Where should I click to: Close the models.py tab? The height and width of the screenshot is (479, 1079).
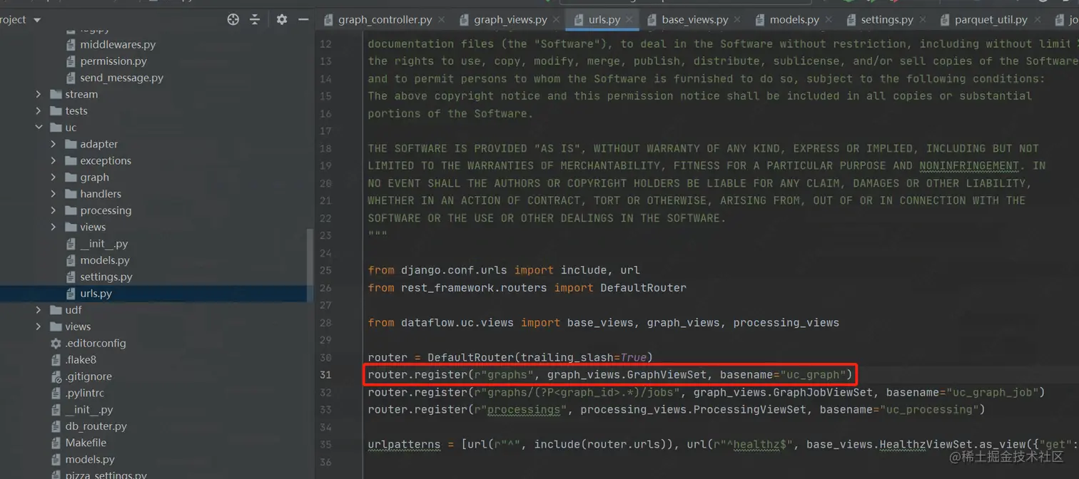pos(829,20)
